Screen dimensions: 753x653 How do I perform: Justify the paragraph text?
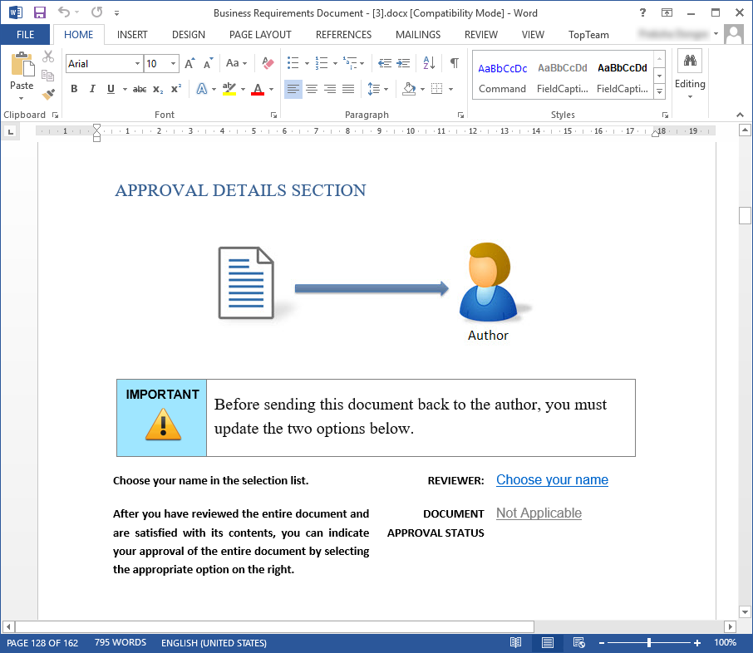348,89
